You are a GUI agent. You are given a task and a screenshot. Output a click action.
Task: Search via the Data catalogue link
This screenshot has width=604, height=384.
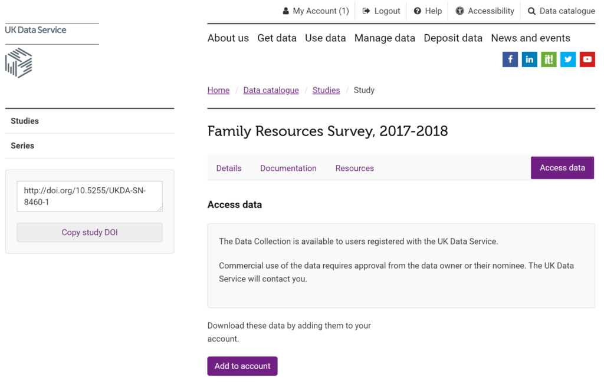coord(561,11)
